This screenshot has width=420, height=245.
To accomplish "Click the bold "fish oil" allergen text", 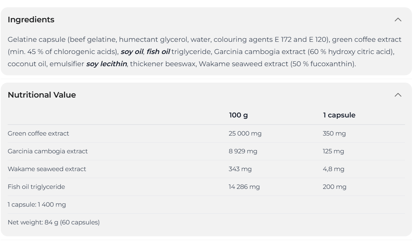I will tap(158, 52).
